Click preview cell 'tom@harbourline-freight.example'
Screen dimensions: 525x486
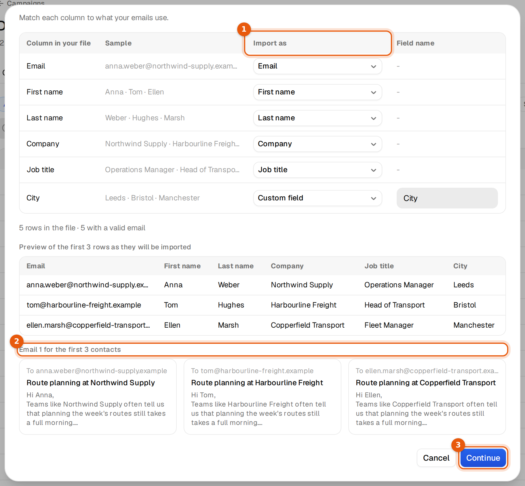[84, 305]
